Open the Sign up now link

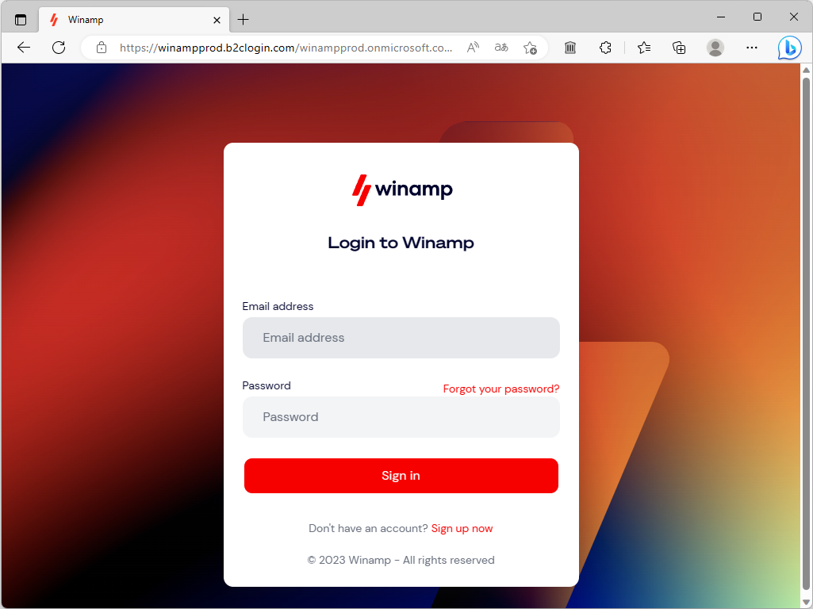point(462,528)
